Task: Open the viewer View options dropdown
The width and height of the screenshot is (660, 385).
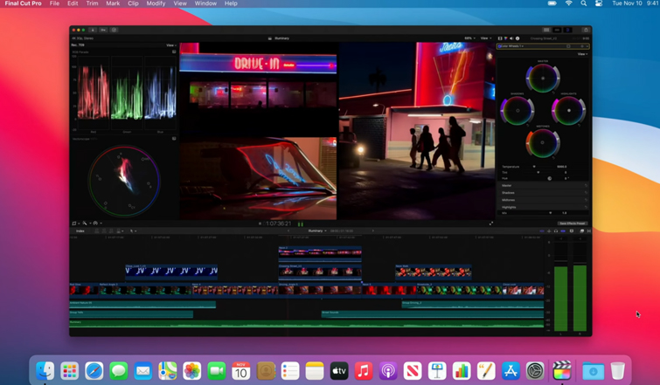Action: tap(485, 38)
